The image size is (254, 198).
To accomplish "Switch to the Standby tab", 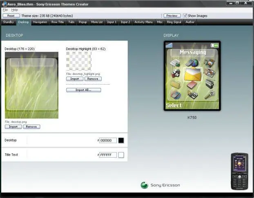I will (x=9, y=22).
